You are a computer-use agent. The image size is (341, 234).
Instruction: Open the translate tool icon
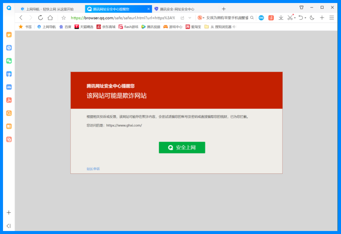(x=271, y=18)
